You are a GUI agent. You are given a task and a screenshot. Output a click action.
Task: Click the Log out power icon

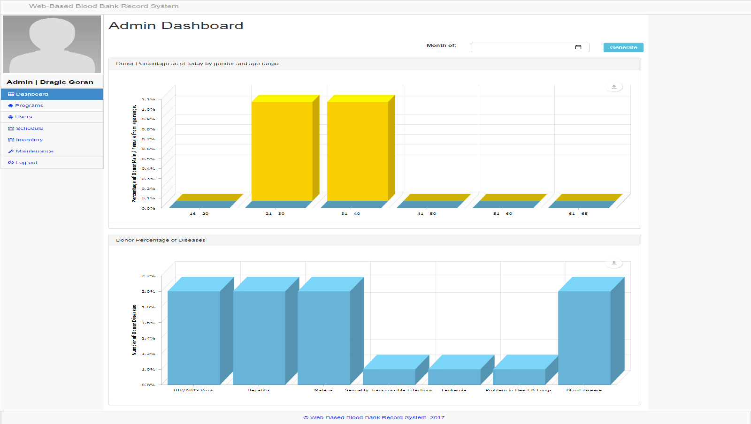[11, 162]
